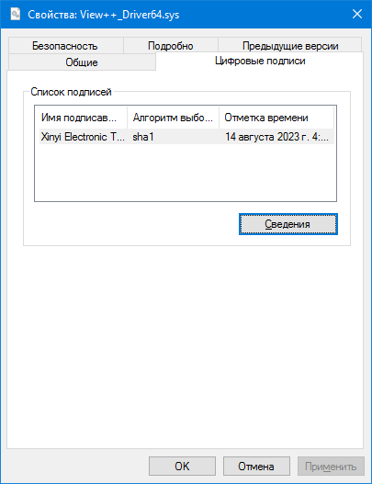This screenshot has height=484, width=372.
Task: Click the Свойства: View++_Driver64.sys title text
Action: [104, 15]
